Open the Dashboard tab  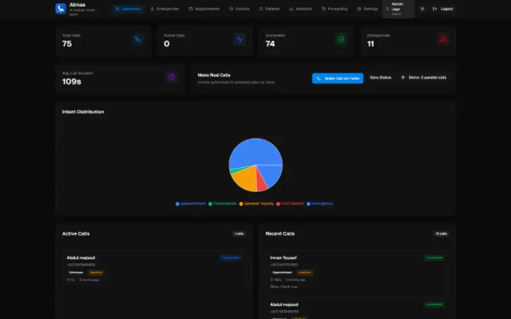(x=128, y=9)
